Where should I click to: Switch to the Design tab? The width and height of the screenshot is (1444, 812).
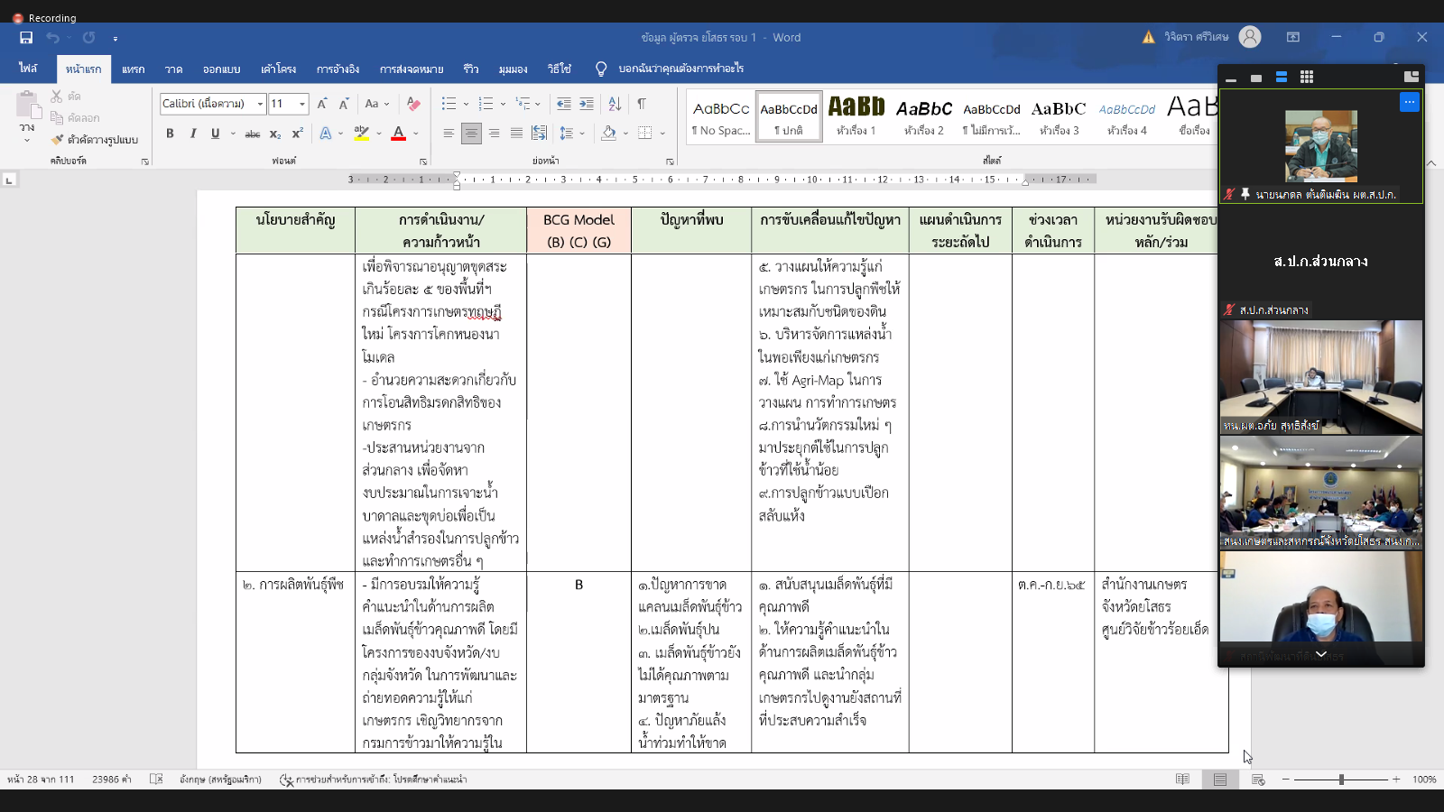tap(221, 69)
